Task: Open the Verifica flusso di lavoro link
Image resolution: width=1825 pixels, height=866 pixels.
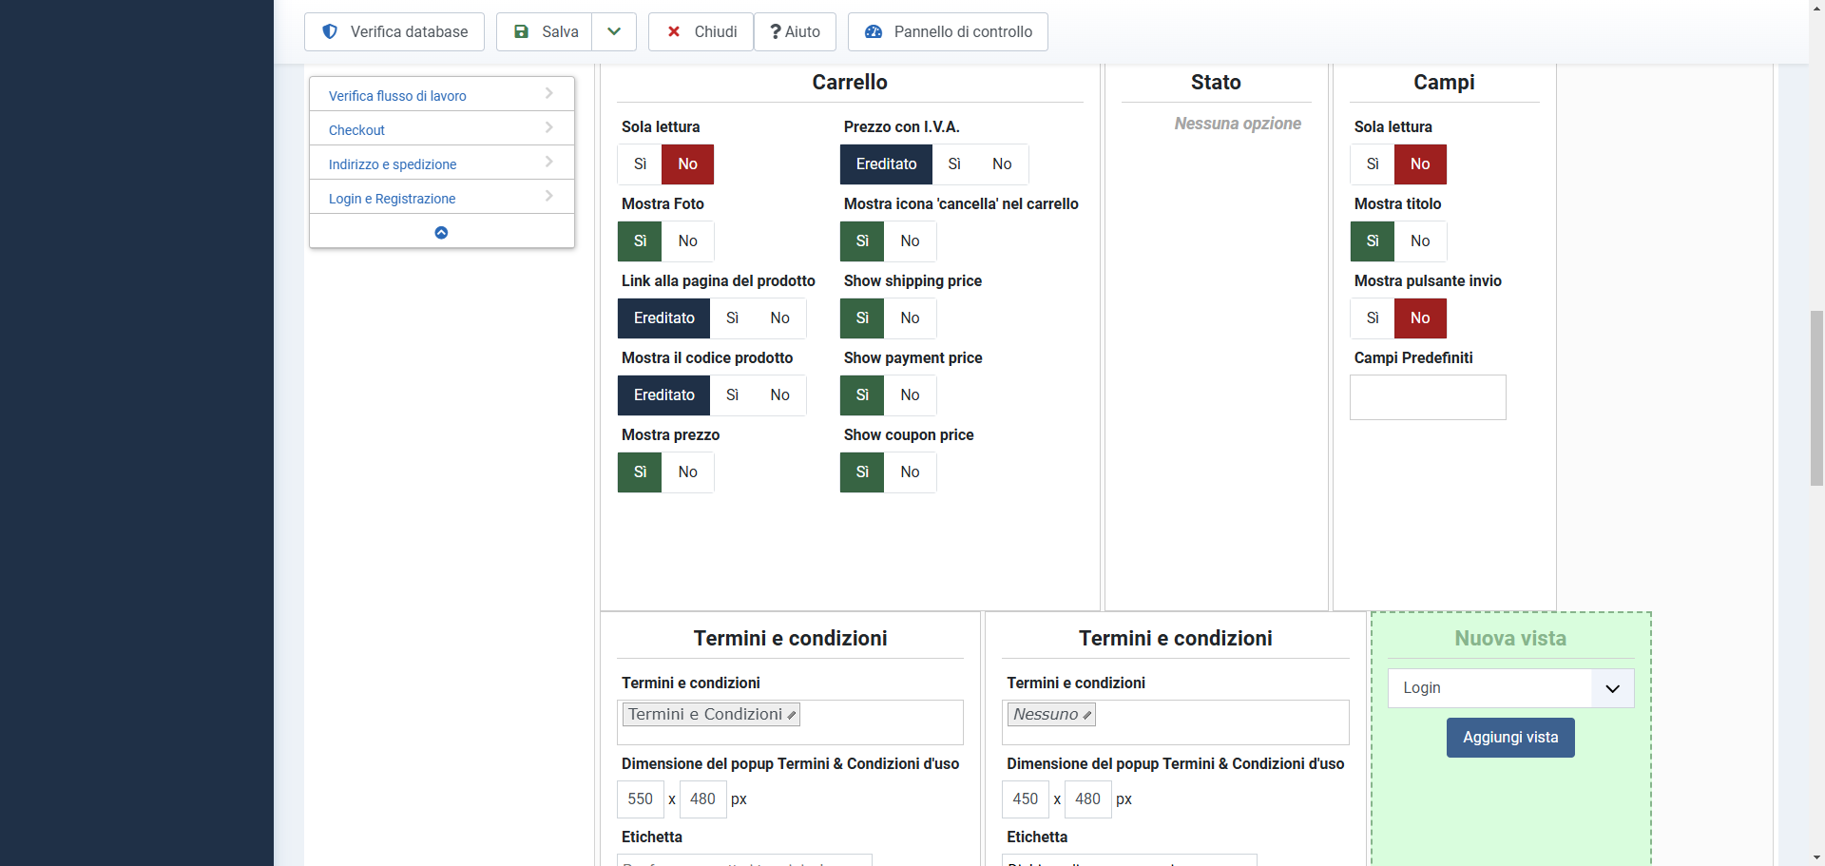Action: pyautogui.click(x=397, y=96)
